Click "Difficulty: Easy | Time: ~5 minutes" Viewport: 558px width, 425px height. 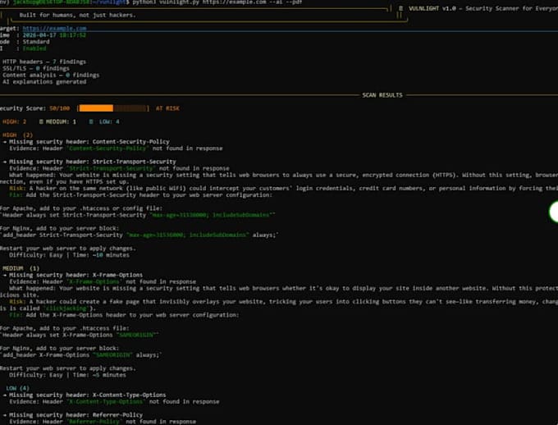click(67, 375)
